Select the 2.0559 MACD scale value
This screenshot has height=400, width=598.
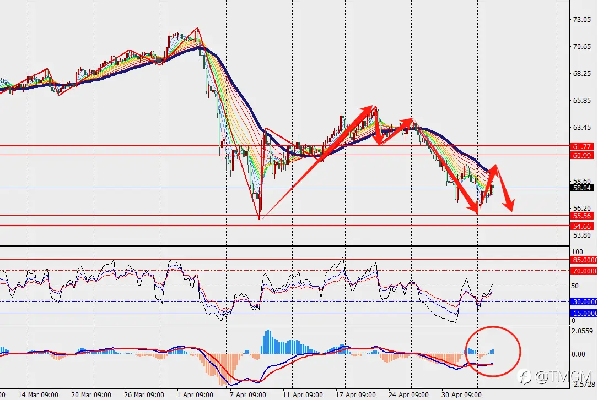pyautogui.click(x=583, y=331)
